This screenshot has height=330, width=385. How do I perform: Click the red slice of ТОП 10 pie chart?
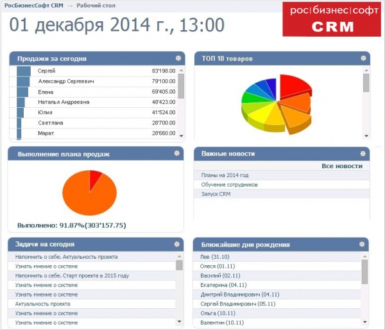[293, 86]
